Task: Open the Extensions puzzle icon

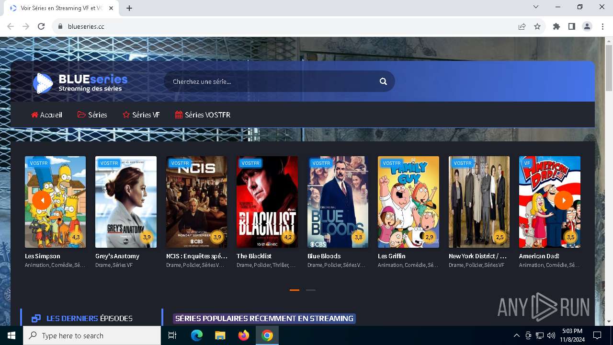Action: (x=556, y=26)
